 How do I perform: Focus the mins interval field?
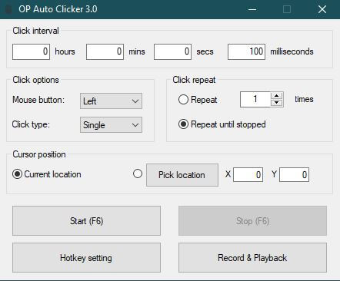pos(105,51)
